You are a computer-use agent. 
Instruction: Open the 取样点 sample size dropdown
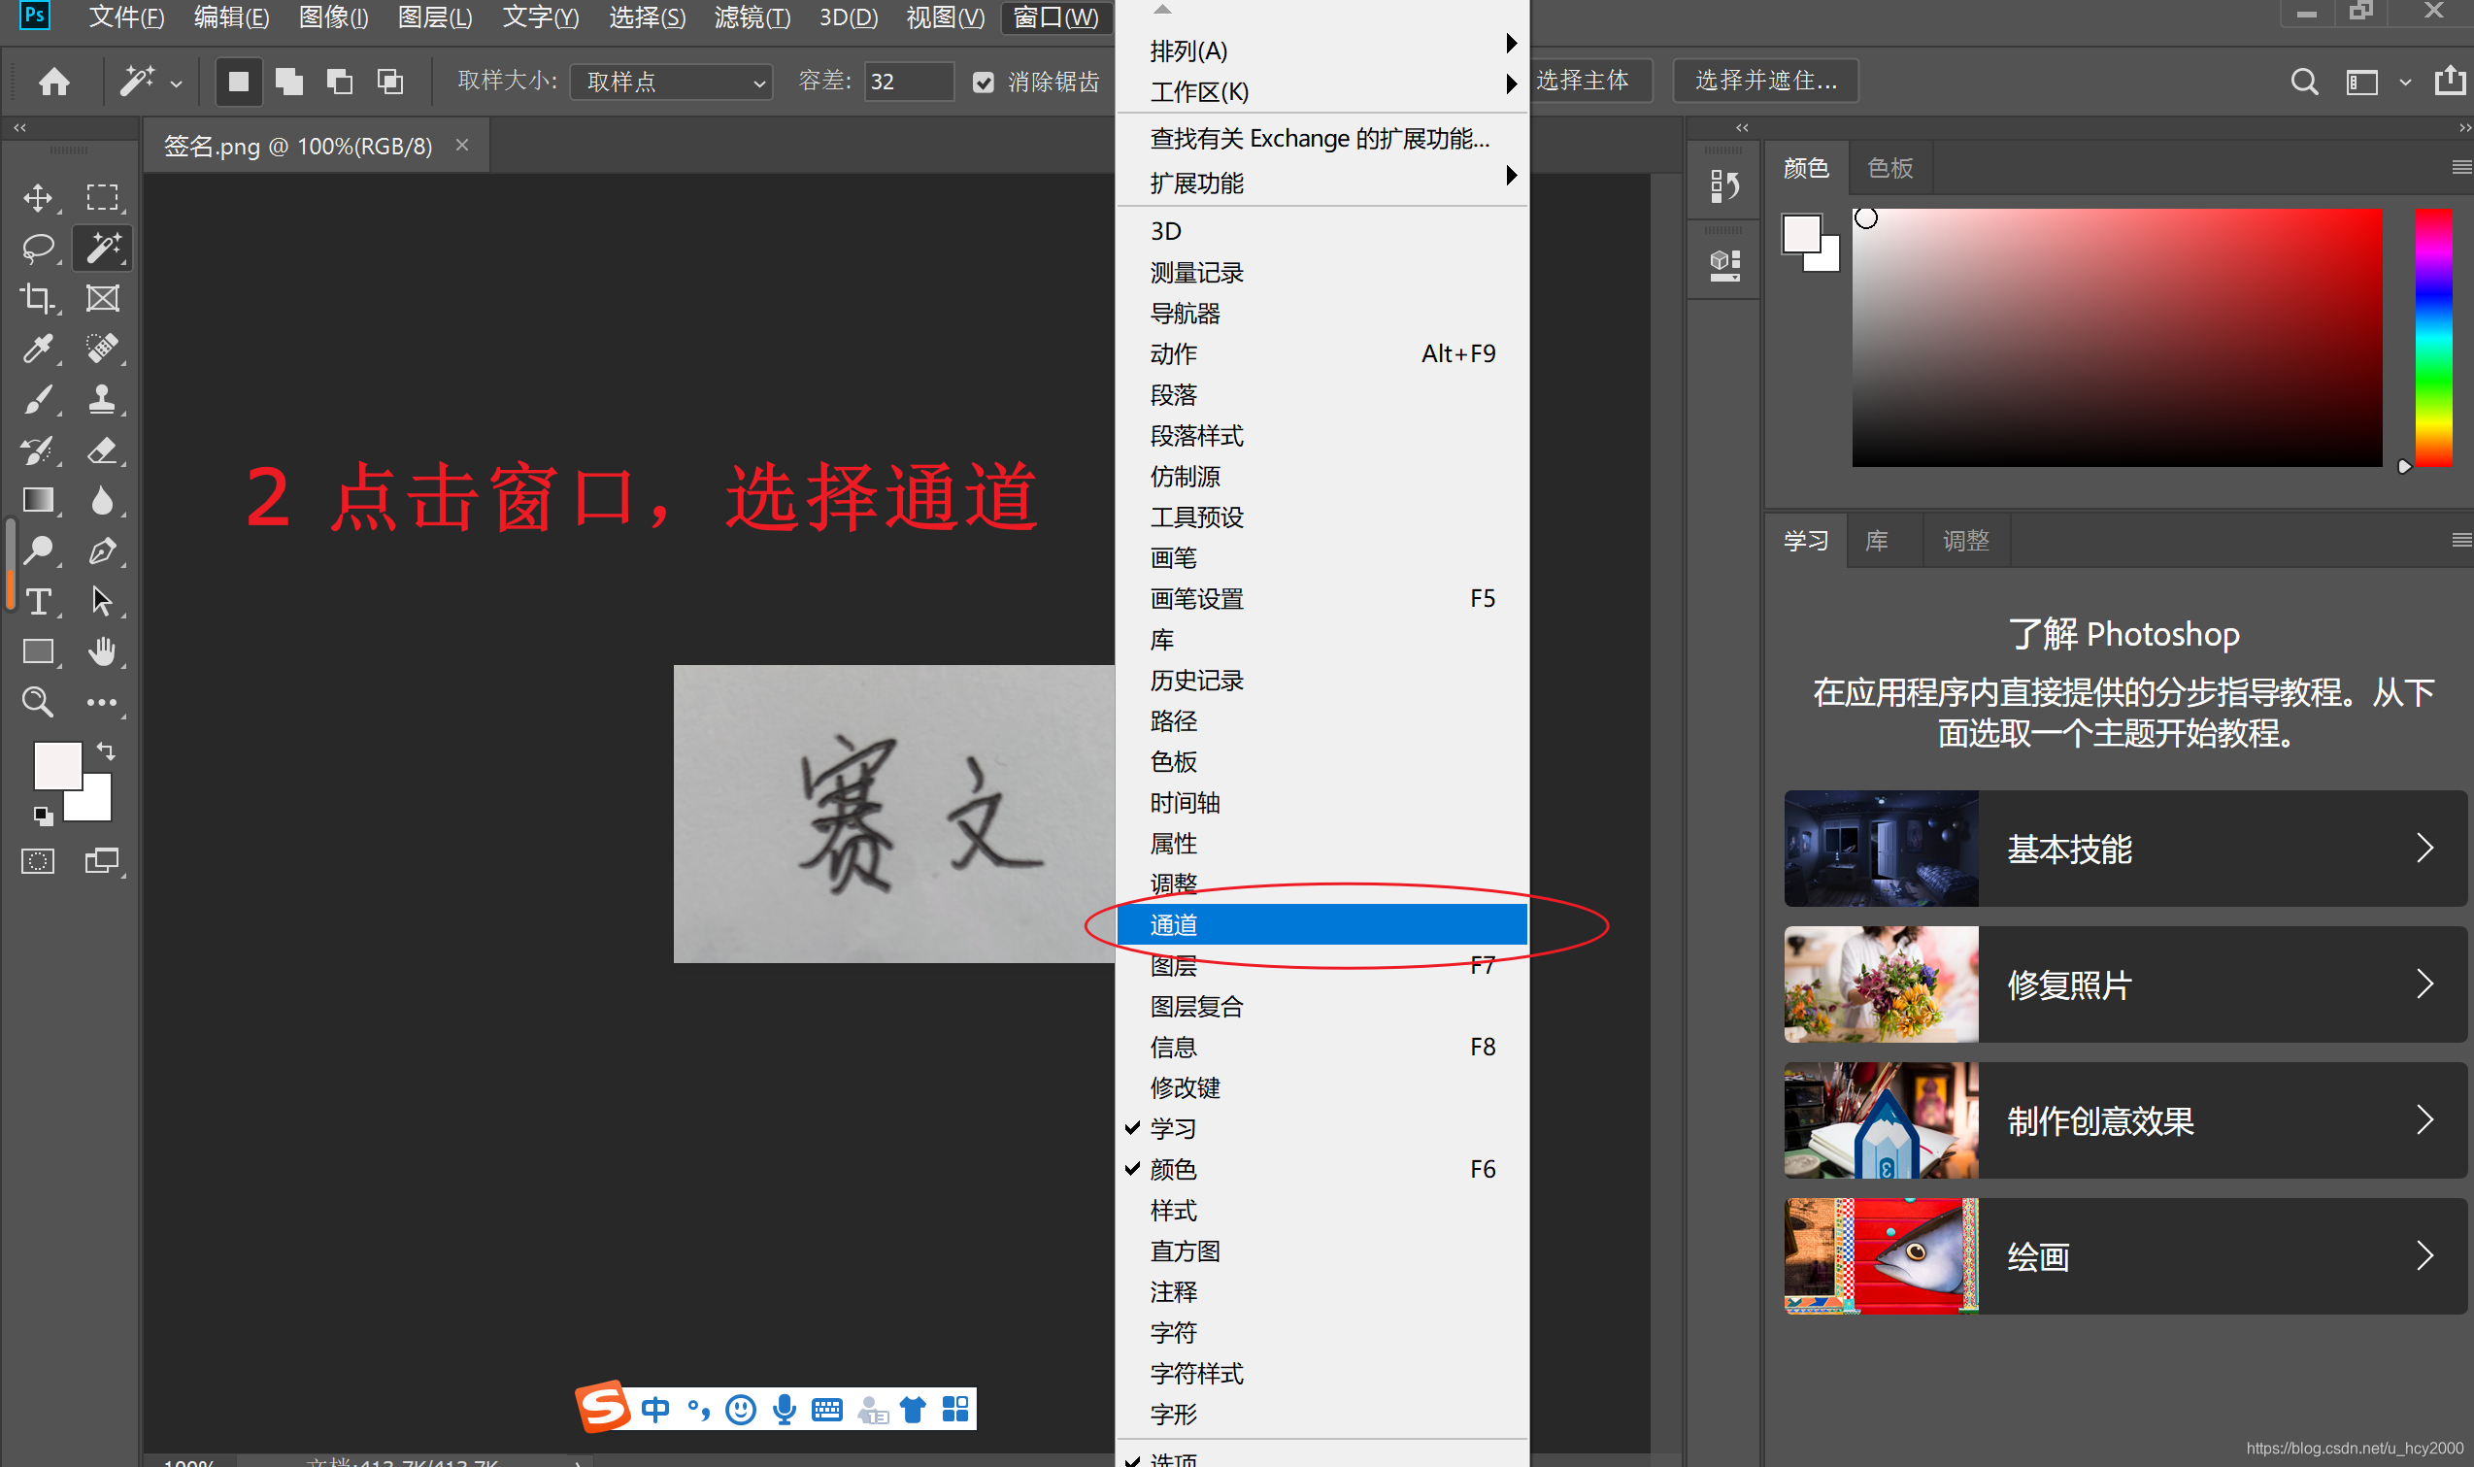click(x=672, y=83)
